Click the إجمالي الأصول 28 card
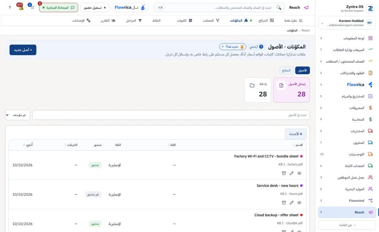Viewport: 379px width, 232px height. click(291, 90)
